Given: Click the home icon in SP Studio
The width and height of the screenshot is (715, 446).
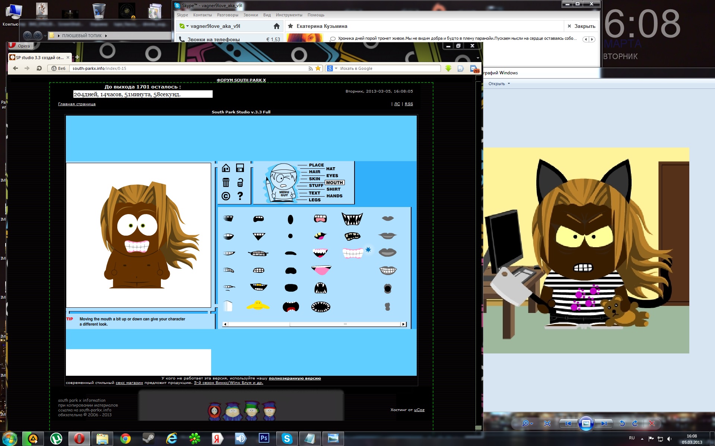Looking at the screenshot, I should 226,168.
